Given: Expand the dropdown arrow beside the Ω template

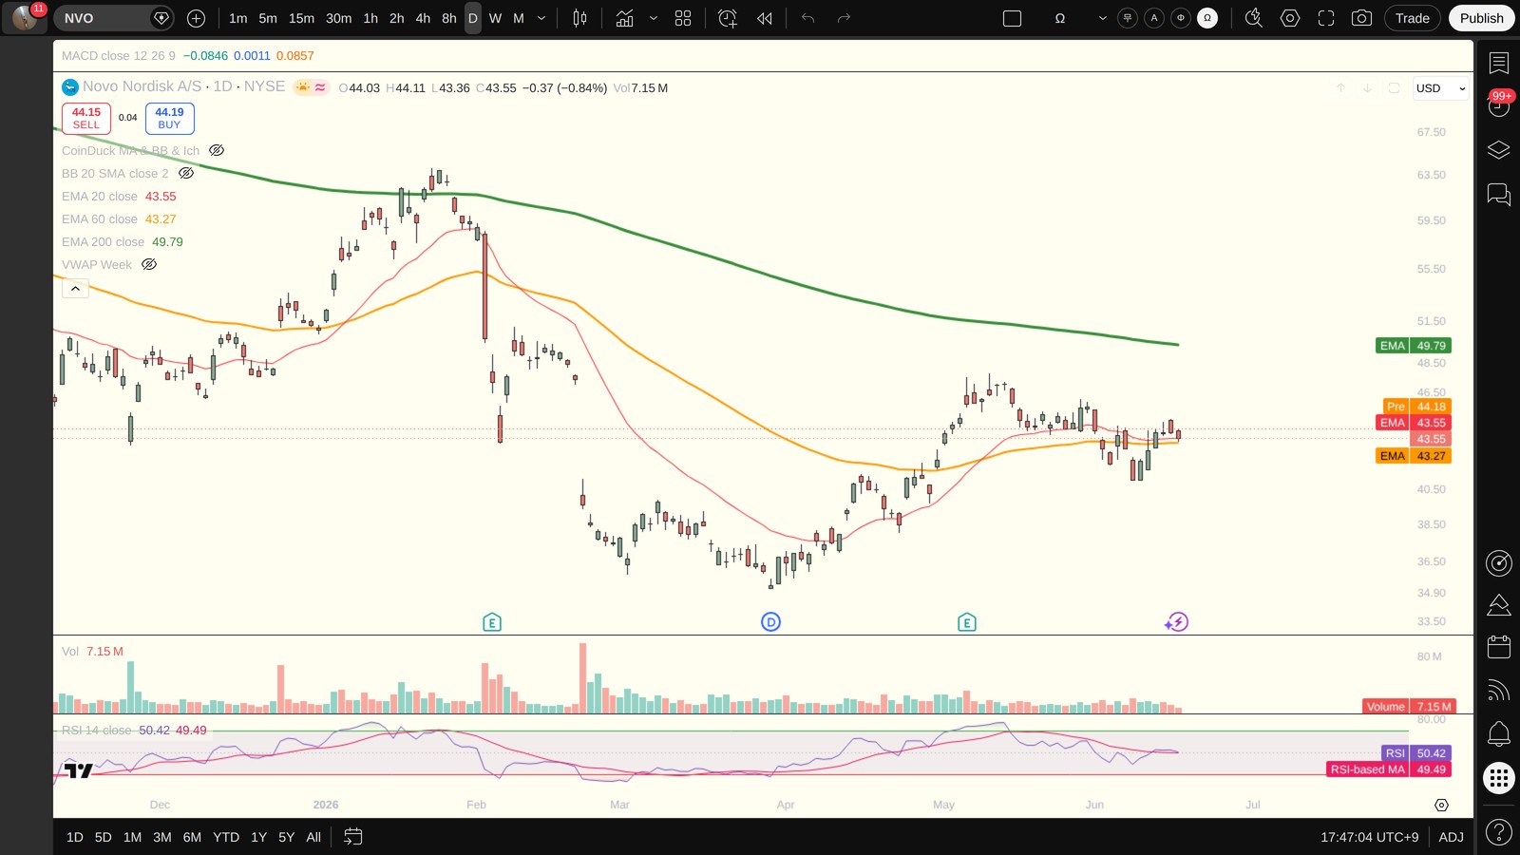Looking at the screenshot, I should tap(1102, 18).
